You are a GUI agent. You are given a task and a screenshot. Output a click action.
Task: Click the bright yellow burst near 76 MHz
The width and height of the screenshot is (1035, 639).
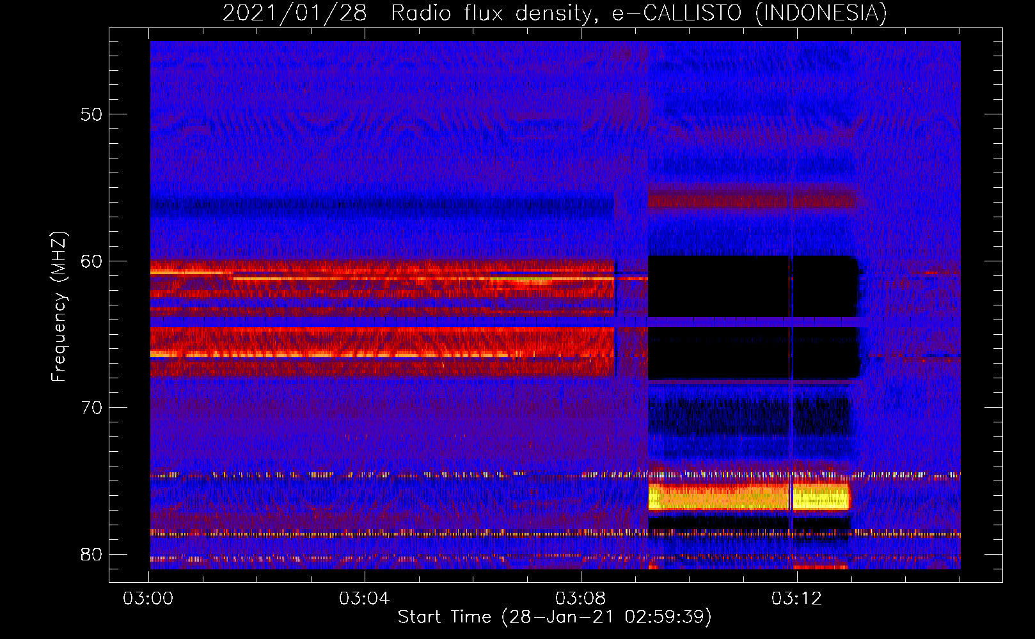tap(748, 497)
